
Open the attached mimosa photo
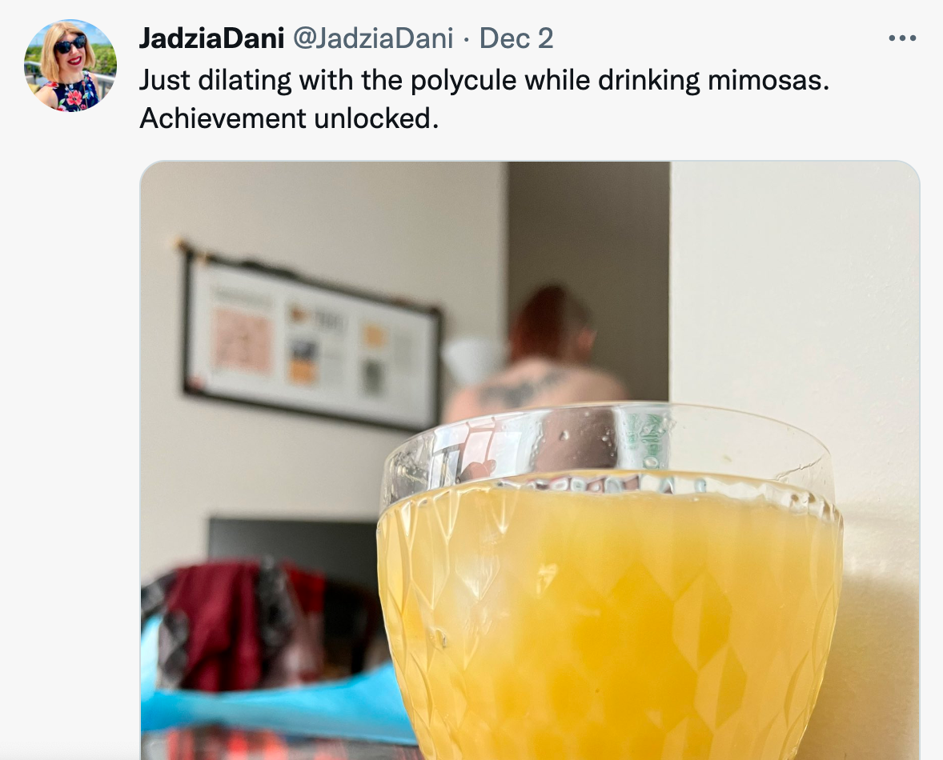tap(530, 460)
